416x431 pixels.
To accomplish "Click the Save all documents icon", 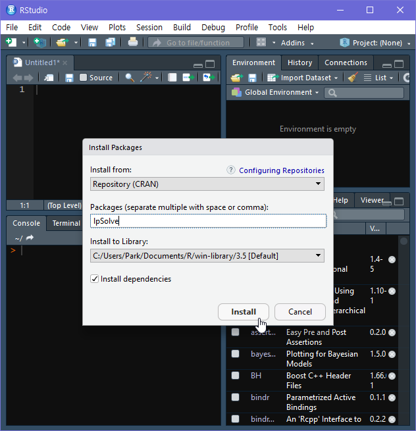I will point(111,43).
